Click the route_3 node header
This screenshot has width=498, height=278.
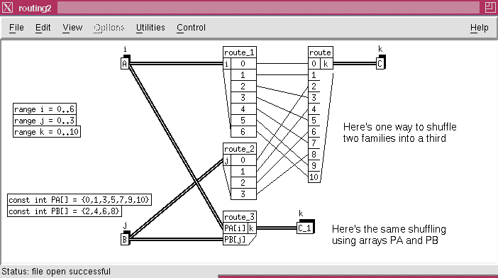coord(240,217)
